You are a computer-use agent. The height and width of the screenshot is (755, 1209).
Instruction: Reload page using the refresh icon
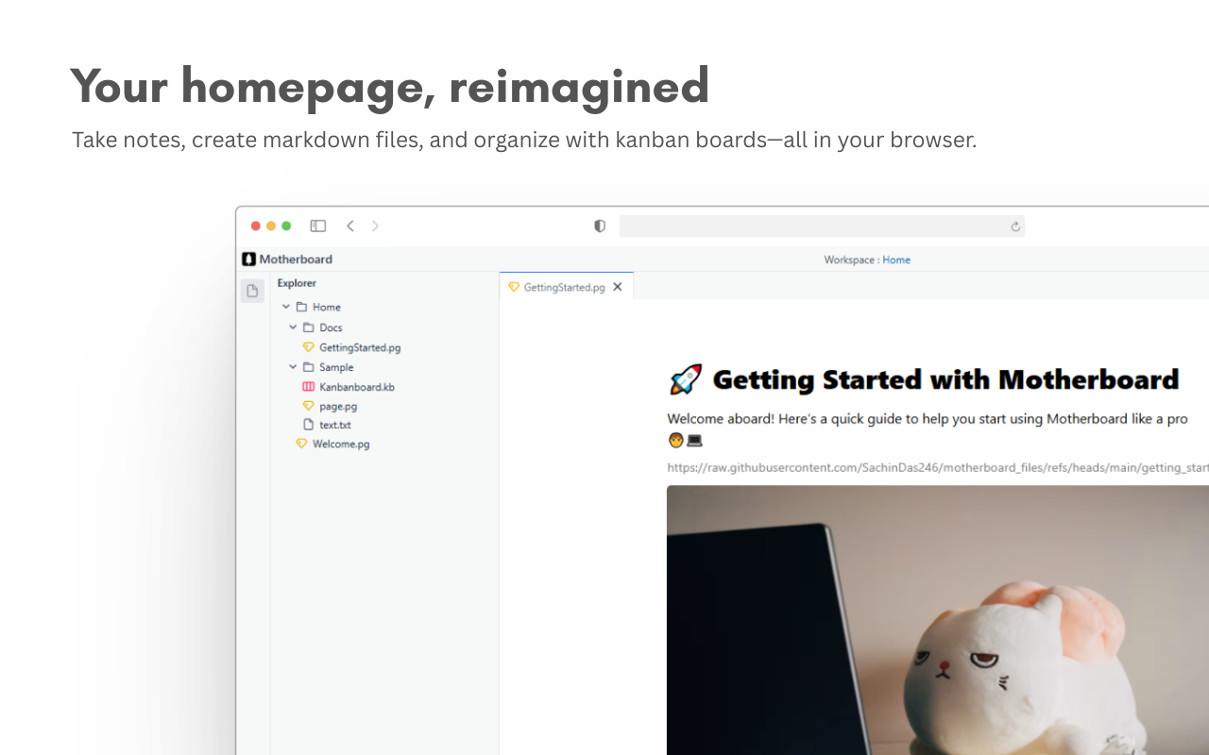tap(1015, 226)
